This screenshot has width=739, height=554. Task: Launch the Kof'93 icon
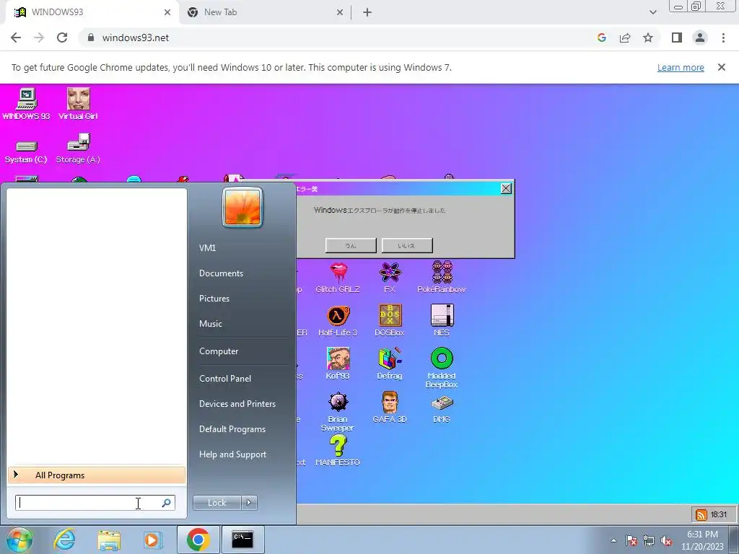click(x=338, y=364)
